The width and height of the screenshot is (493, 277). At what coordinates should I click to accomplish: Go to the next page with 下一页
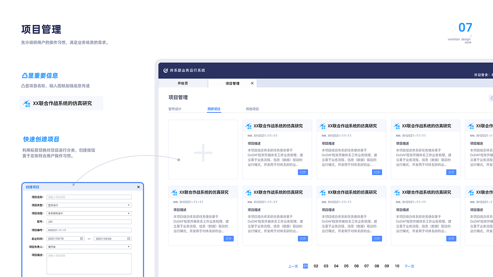coord(409,266)
